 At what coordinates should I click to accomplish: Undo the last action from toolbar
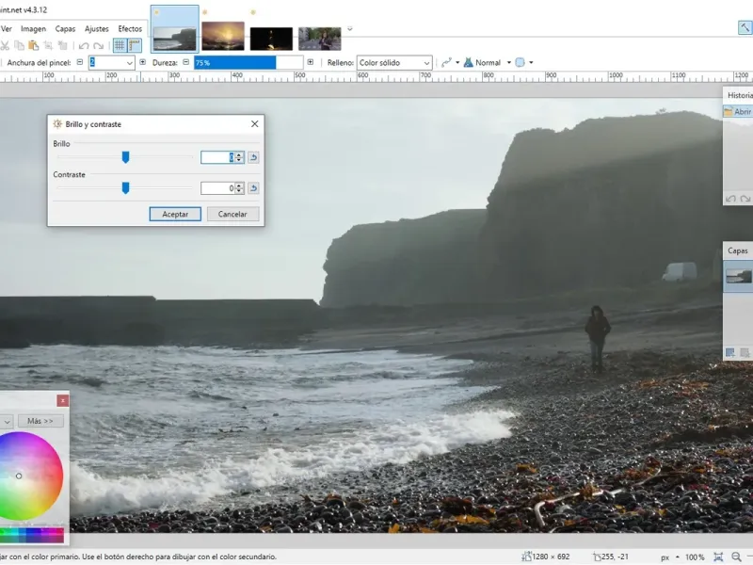pyautogui.click(x=84, y=46)
